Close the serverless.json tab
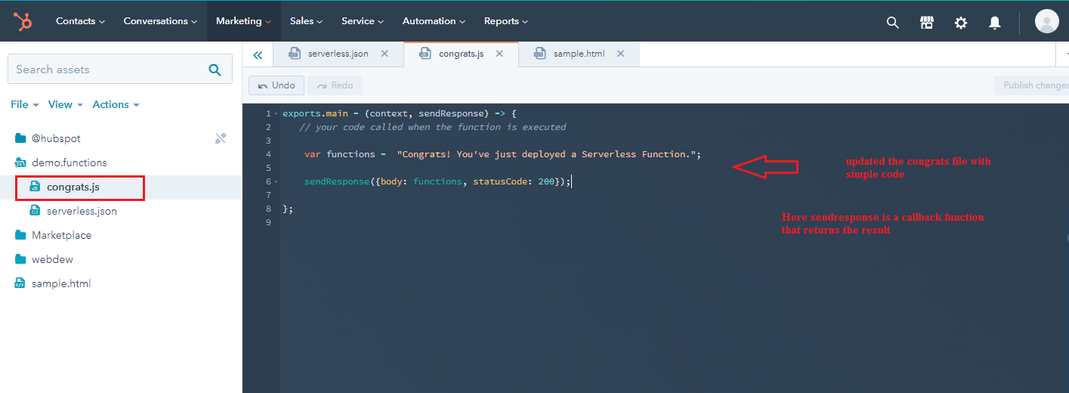 click(385, 54)
